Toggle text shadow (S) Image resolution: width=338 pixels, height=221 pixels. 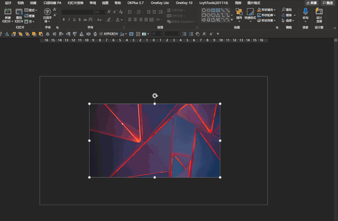tap(79, 20)
